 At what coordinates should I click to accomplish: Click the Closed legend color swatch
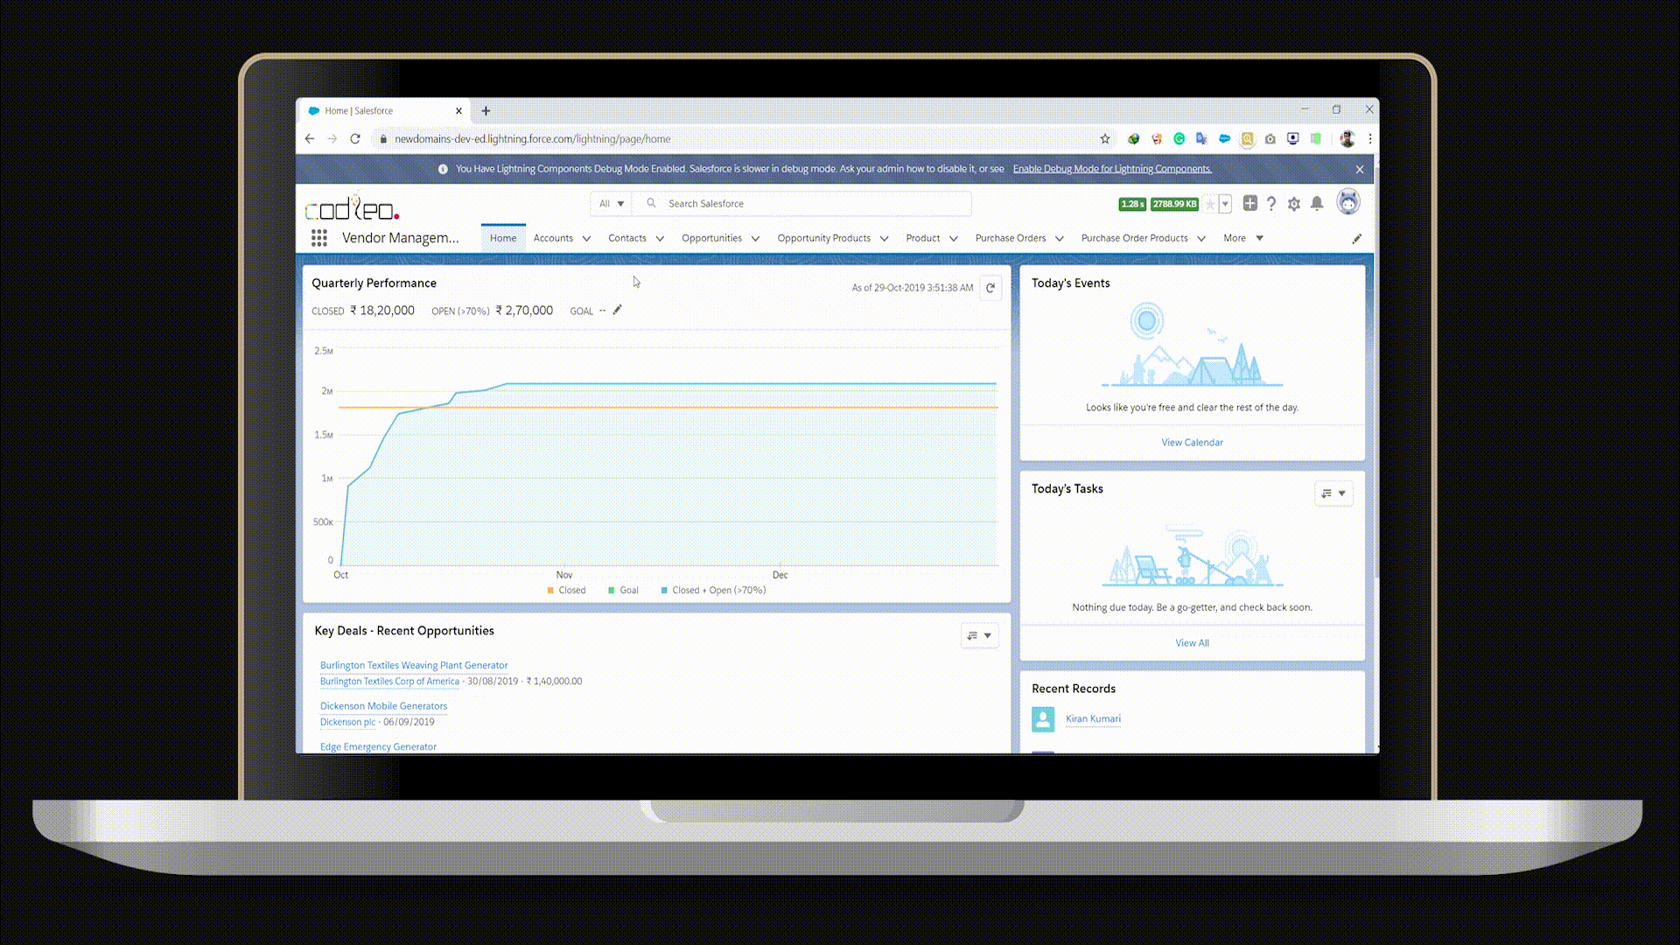tap(550, 591)
